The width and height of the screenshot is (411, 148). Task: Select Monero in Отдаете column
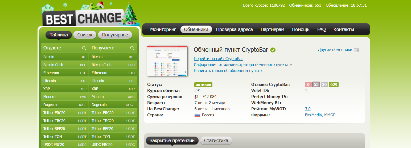point(65,97)
